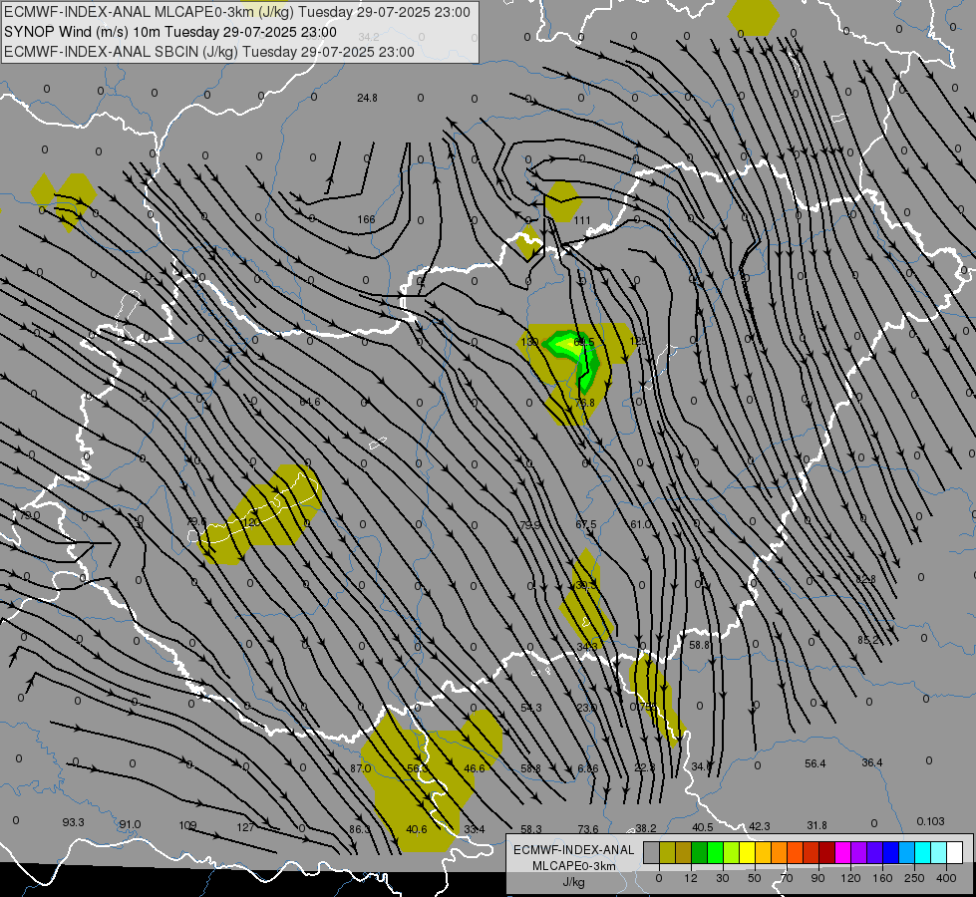Click the legend scale label '70'
The image size is (976, 897).
(787, 878)
